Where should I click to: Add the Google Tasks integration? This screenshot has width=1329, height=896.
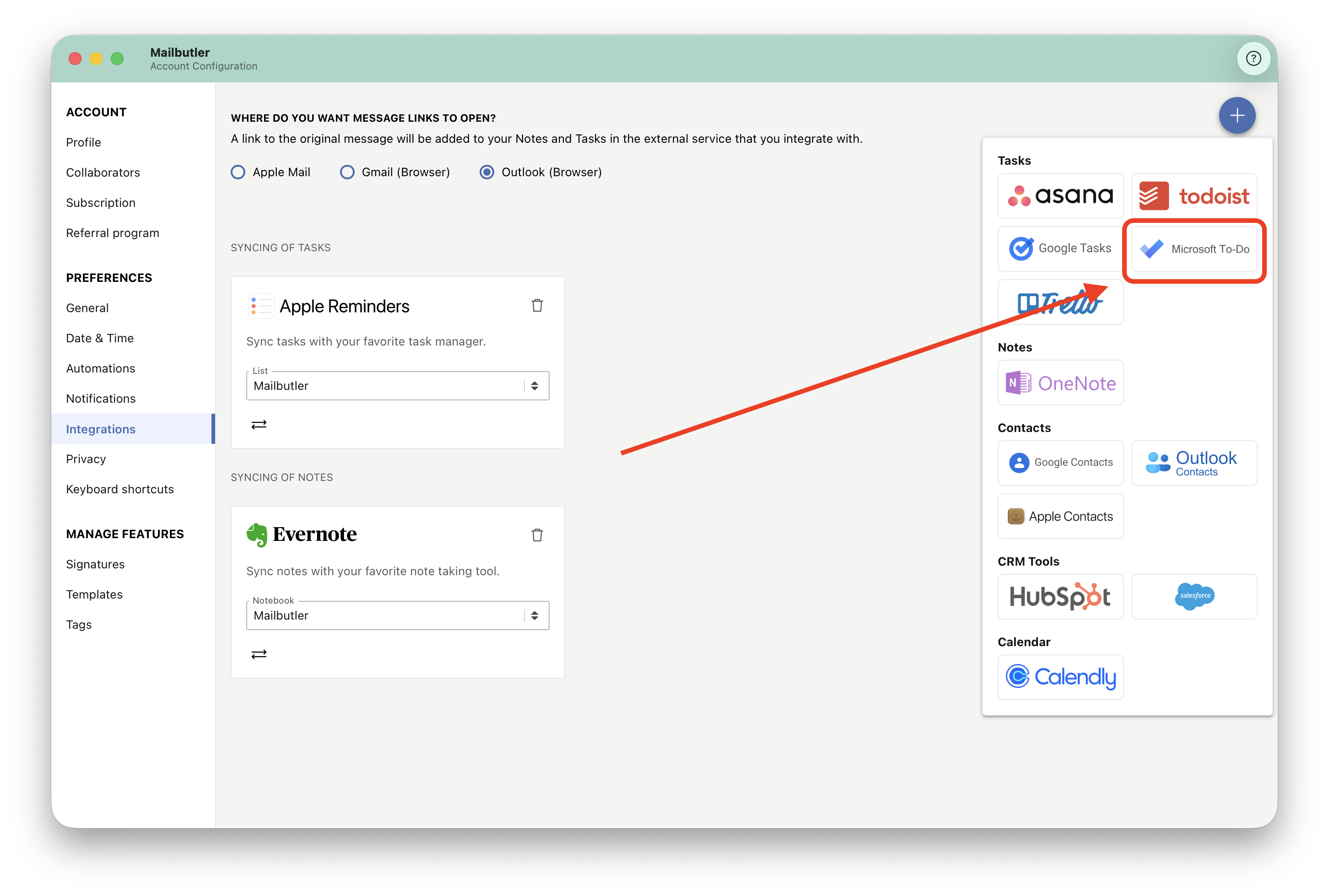pos(1060,248)
